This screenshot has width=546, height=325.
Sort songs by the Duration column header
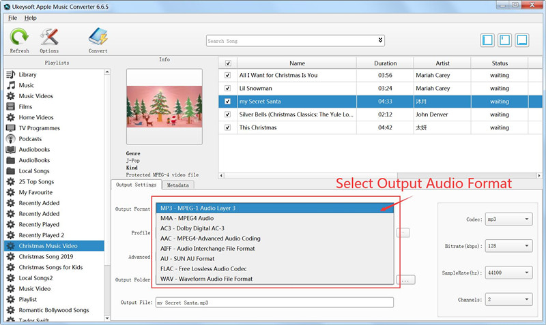click(385, 63)
